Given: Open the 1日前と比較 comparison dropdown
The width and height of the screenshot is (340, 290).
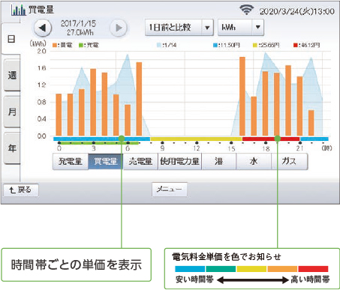Looking at the screenshot, I should [x=179, y=27].
